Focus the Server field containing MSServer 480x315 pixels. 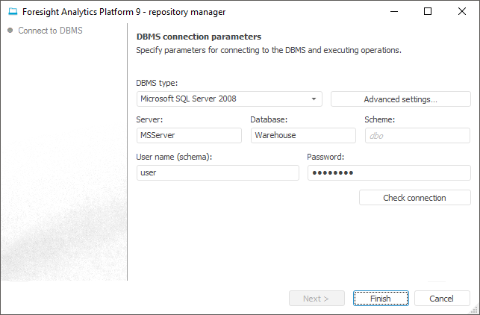(189, 135)
